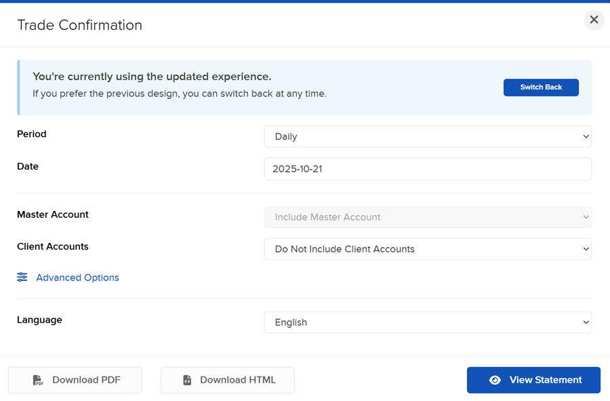Click the sliders icon beside Advanced Options
The width and height of the screenshot is (610, 401).
click(x=22, y=277)
